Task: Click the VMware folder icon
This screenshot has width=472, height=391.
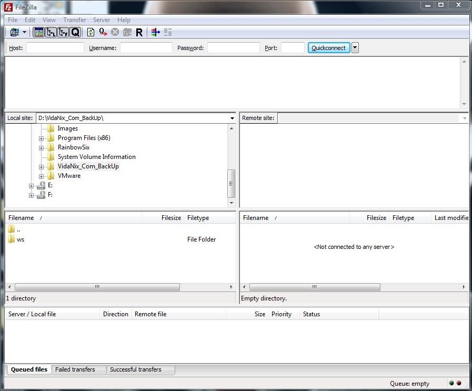Action: [x=51, y=175]
